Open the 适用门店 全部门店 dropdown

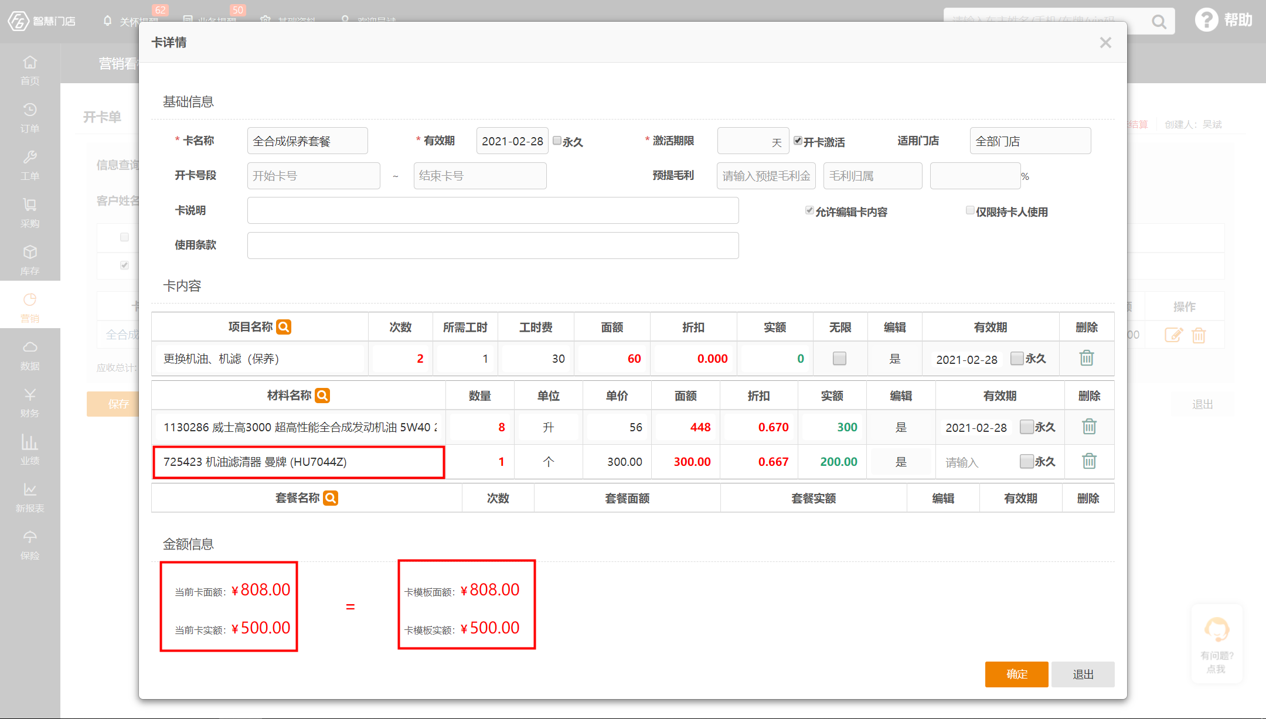(x=1030, y=141)
